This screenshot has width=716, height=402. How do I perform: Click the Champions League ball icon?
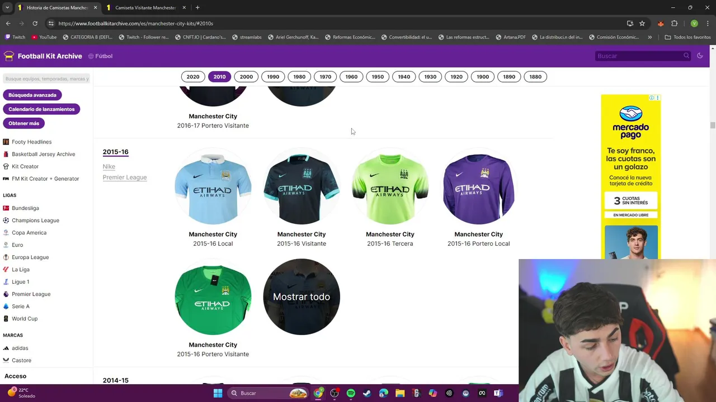(x=6, y=220)
